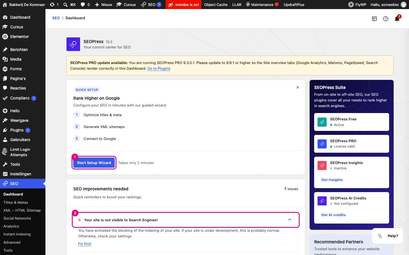The width and height of the screenshot is (409, 255).
Task: Click the user avatar in admin bar
Action: coord(403,5)
